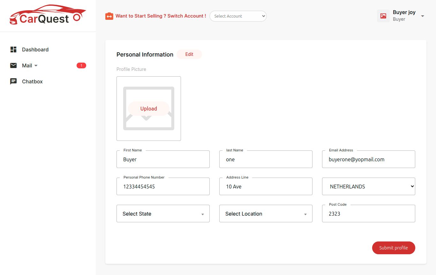Click the orange switch account icon
Screen dimensions: 436x275
click(109, 16)
